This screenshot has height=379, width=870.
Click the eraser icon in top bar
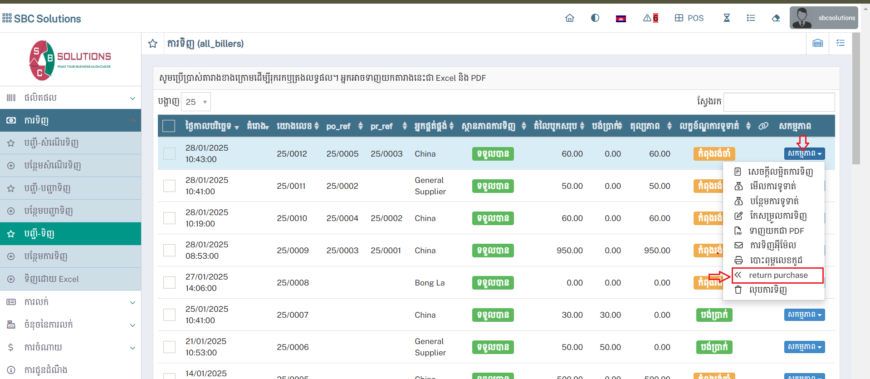[x=776, y=18]
